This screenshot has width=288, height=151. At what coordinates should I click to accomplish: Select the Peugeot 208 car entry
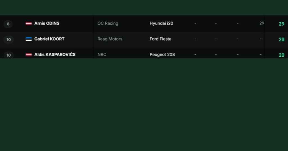(162, 55)
